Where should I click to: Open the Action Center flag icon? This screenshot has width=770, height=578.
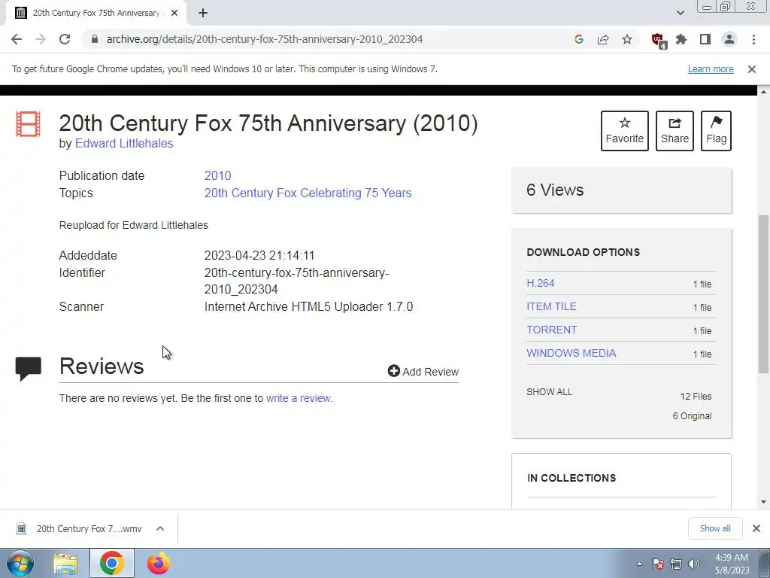[x=657, y=564]
